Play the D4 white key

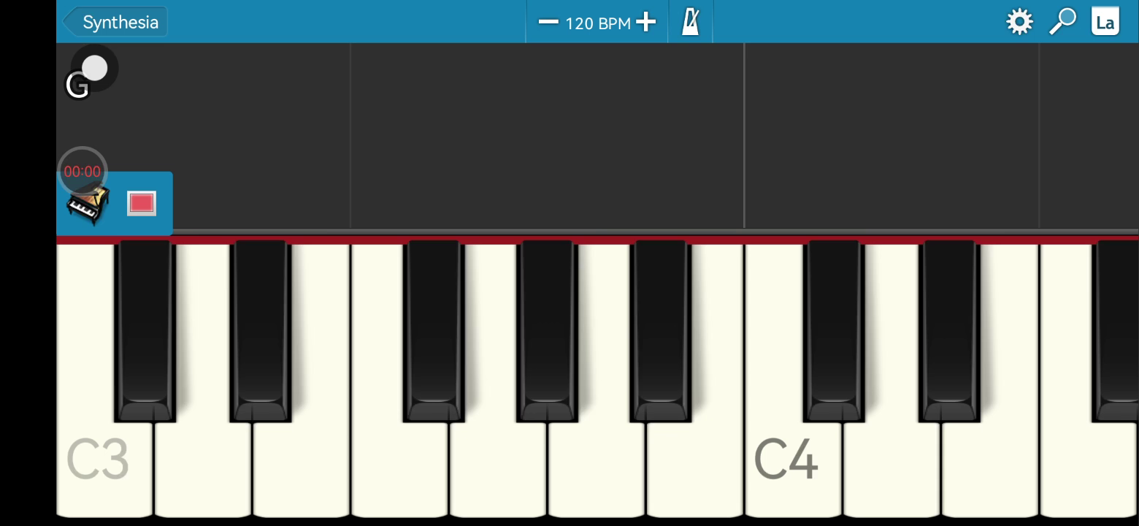click(x=891, y=468)
